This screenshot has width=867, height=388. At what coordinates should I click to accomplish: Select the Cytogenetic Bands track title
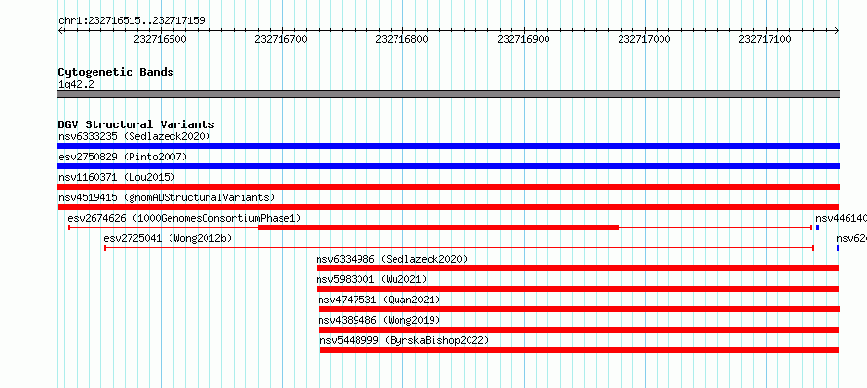[x=116, y=72]
